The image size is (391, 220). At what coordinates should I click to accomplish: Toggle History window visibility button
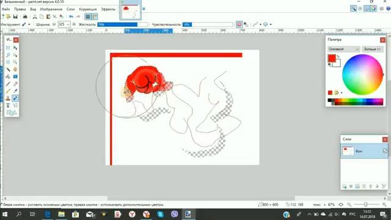pyautogui.click(x=360, y=9)
